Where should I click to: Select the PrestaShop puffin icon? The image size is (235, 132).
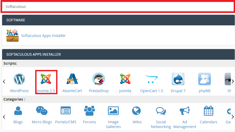pos(99,79)
